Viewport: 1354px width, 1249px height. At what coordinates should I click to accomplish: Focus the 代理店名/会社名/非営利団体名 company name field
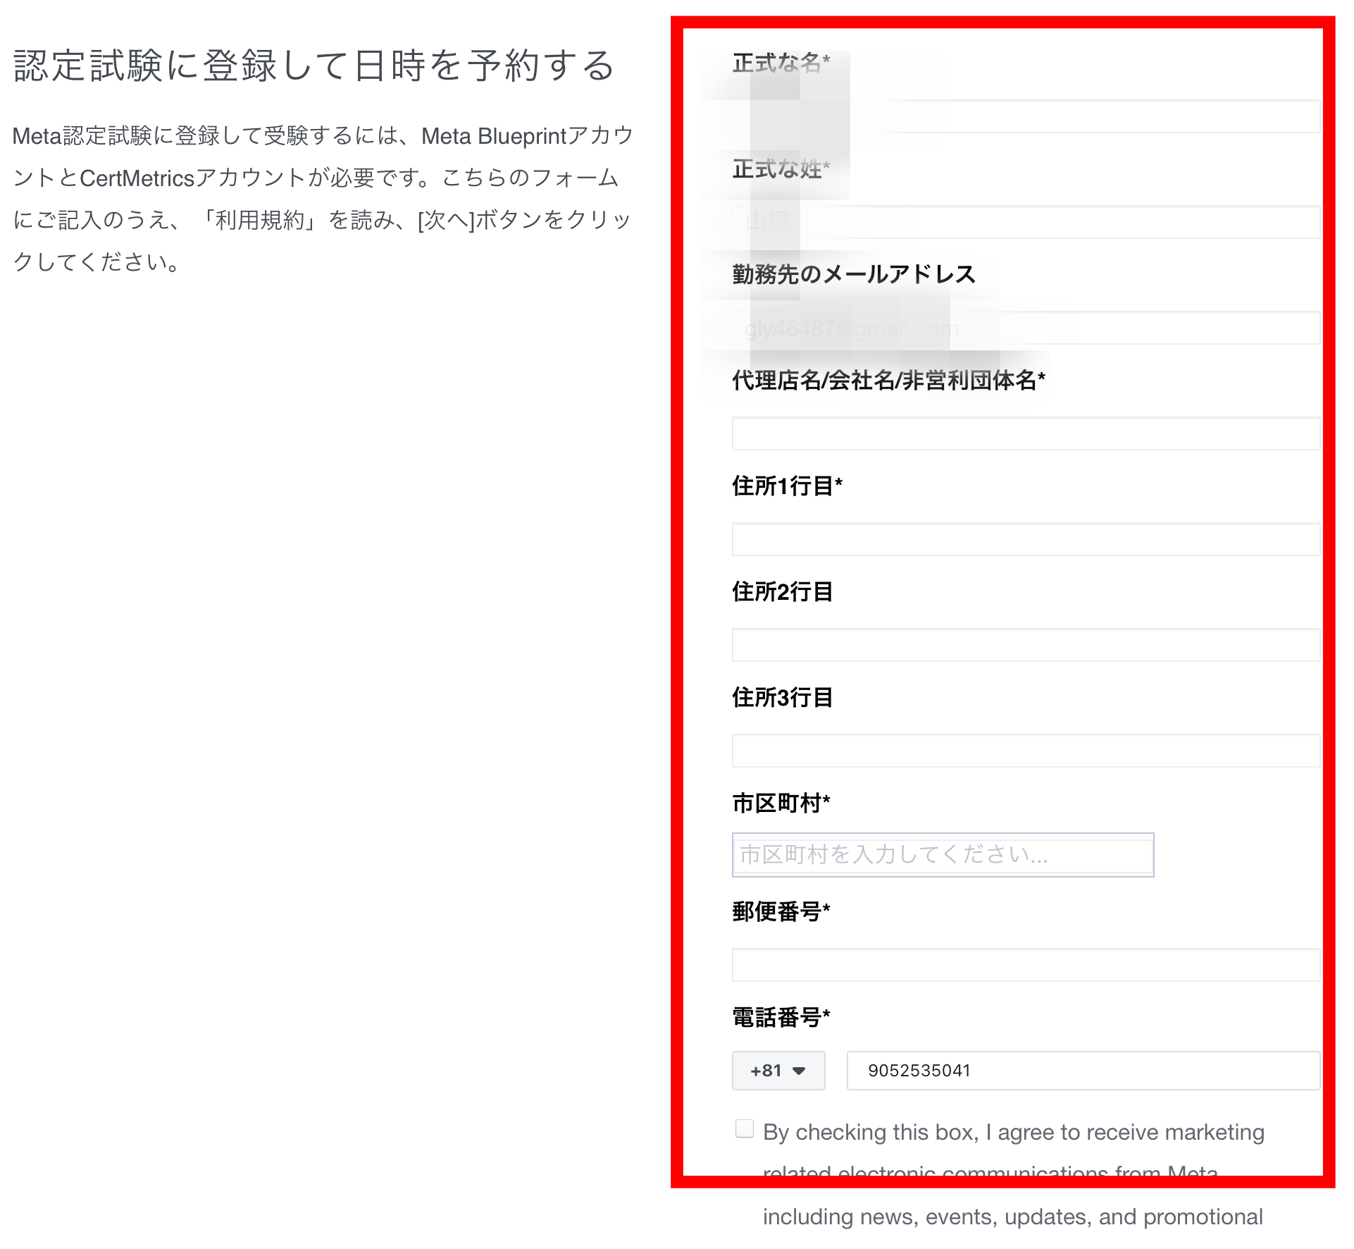1026,434
